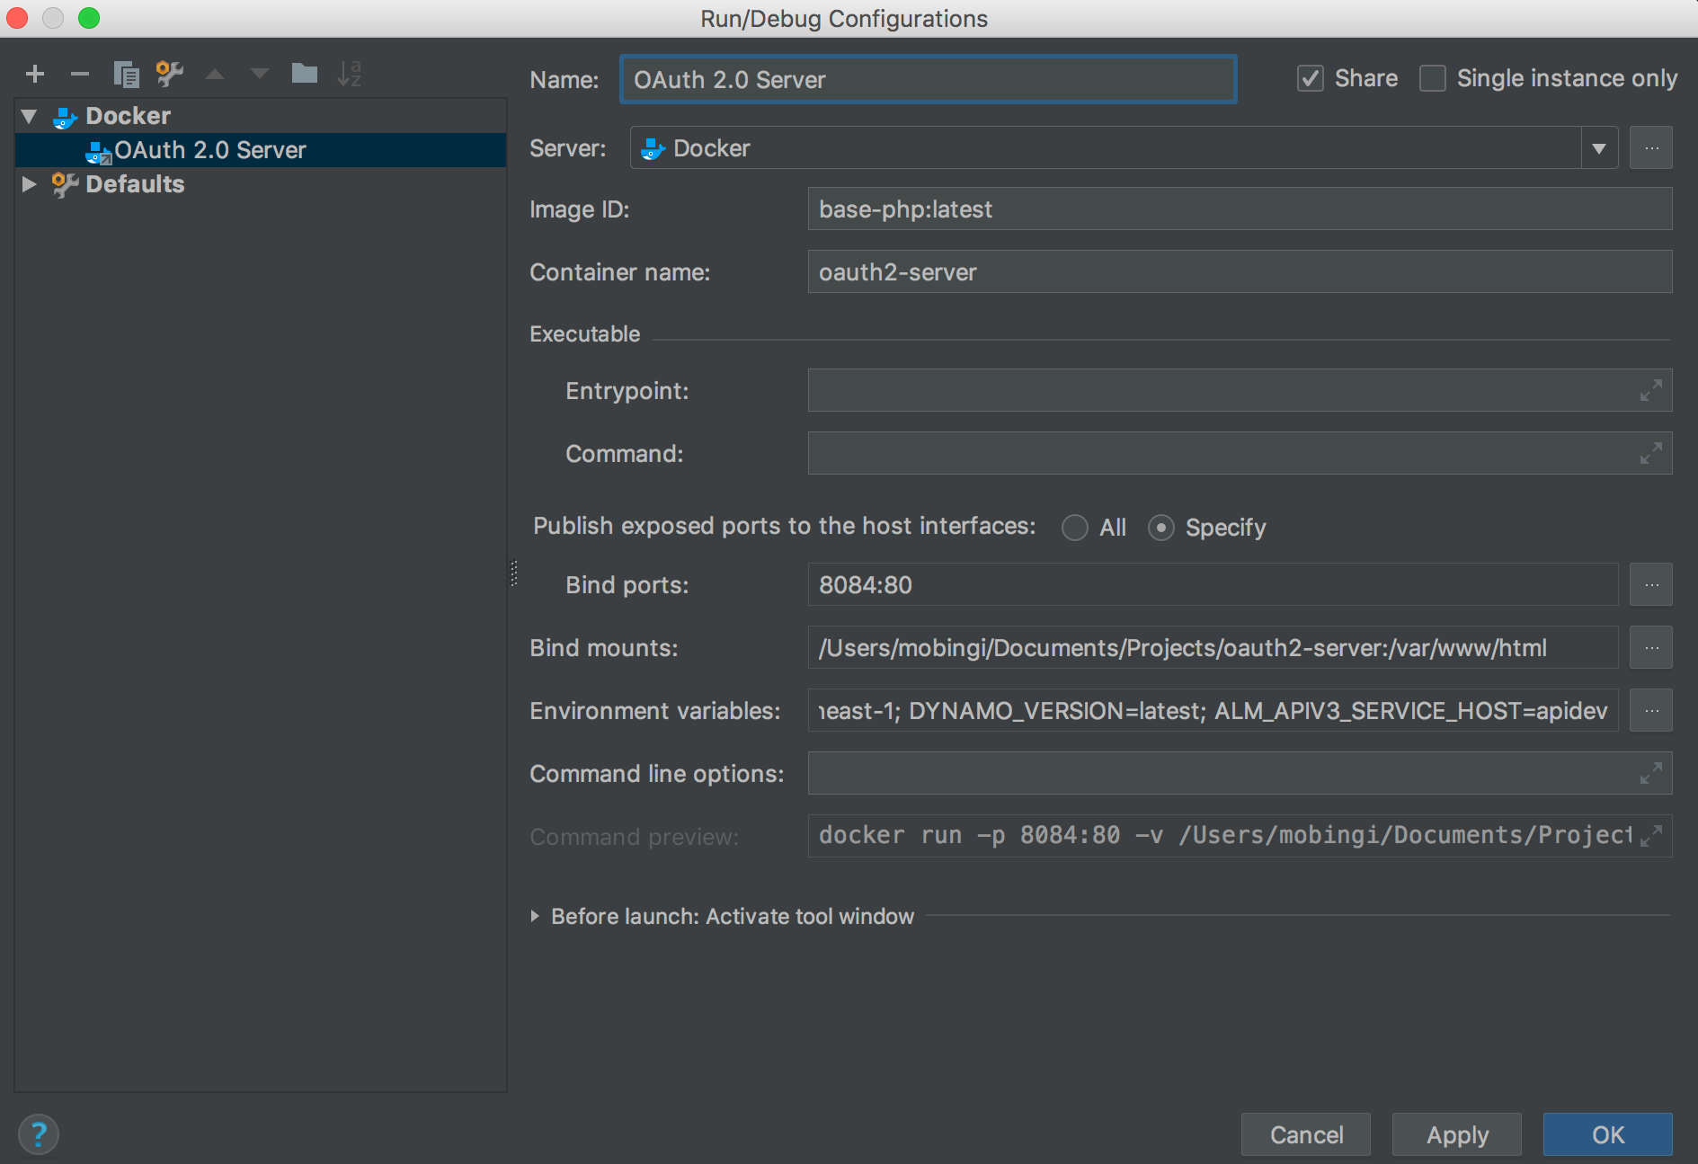Click the Environment variables field
The image size is (1698, 1164).
pyautogui.click(x=1213, y=711)
